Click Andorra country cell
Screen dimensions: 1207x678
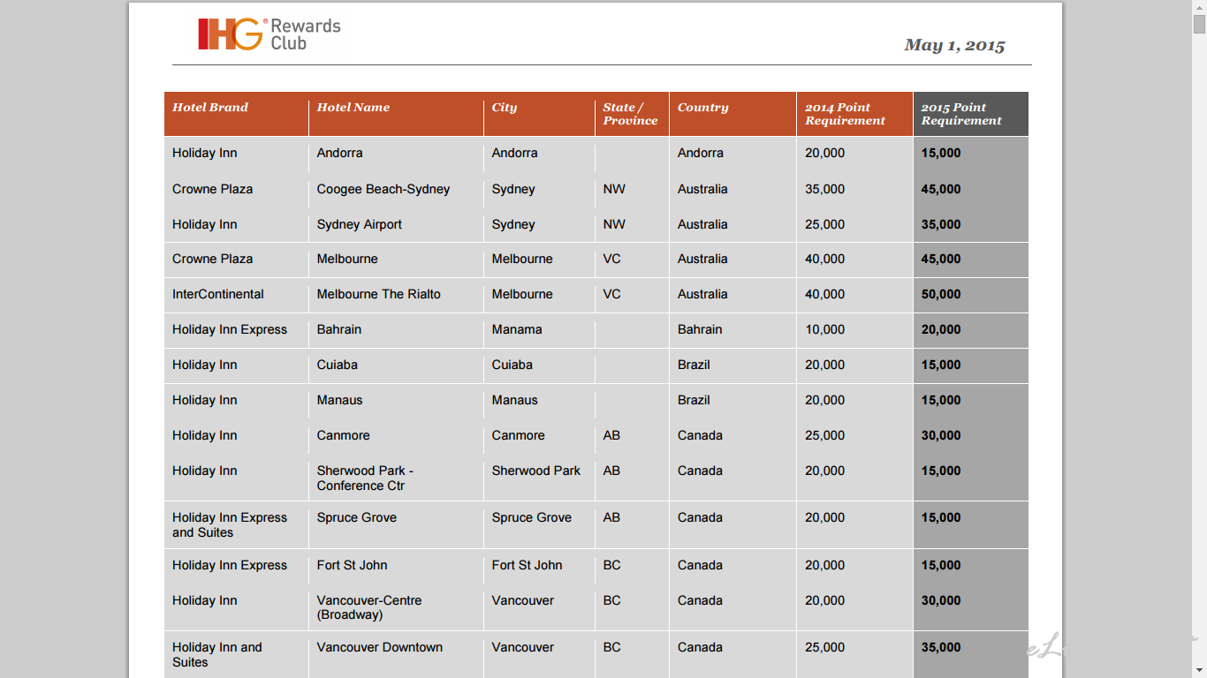click(x=701, y=153)
